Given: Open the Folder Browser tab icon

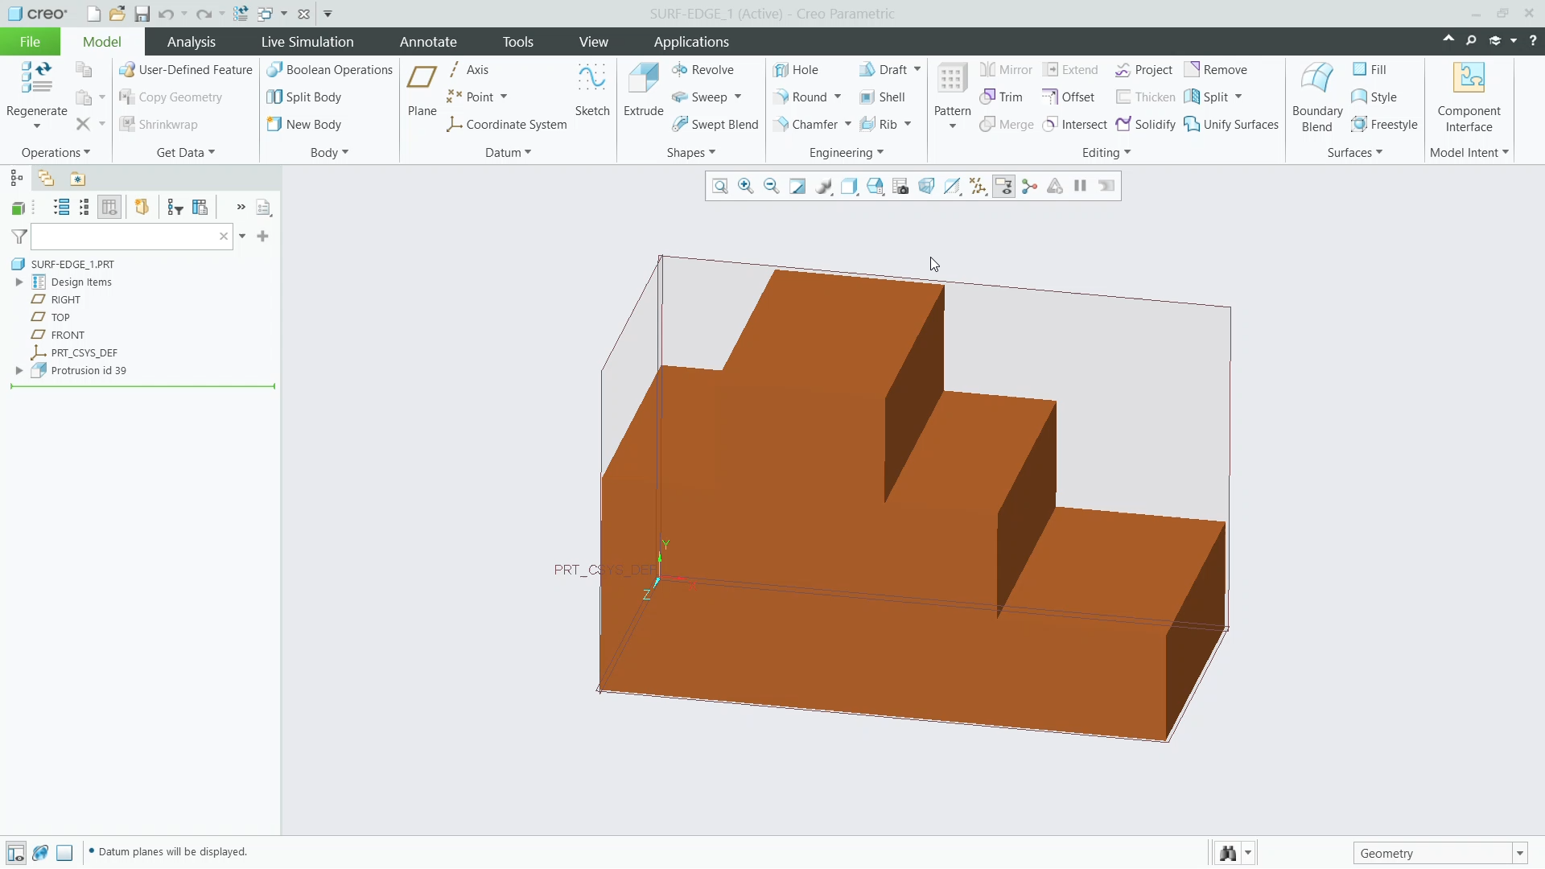Looking at the screenshot, I should click(46, 179).
